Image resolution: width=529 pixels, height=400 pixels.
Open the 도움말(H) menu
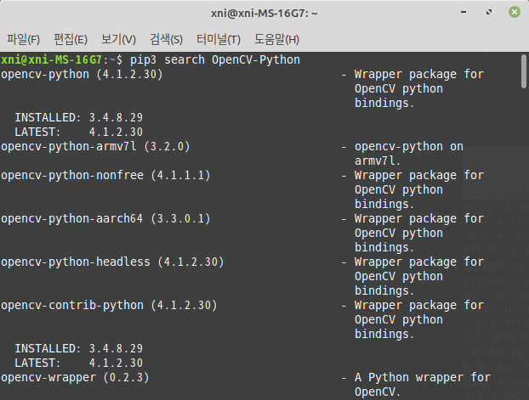pos(276,39)
